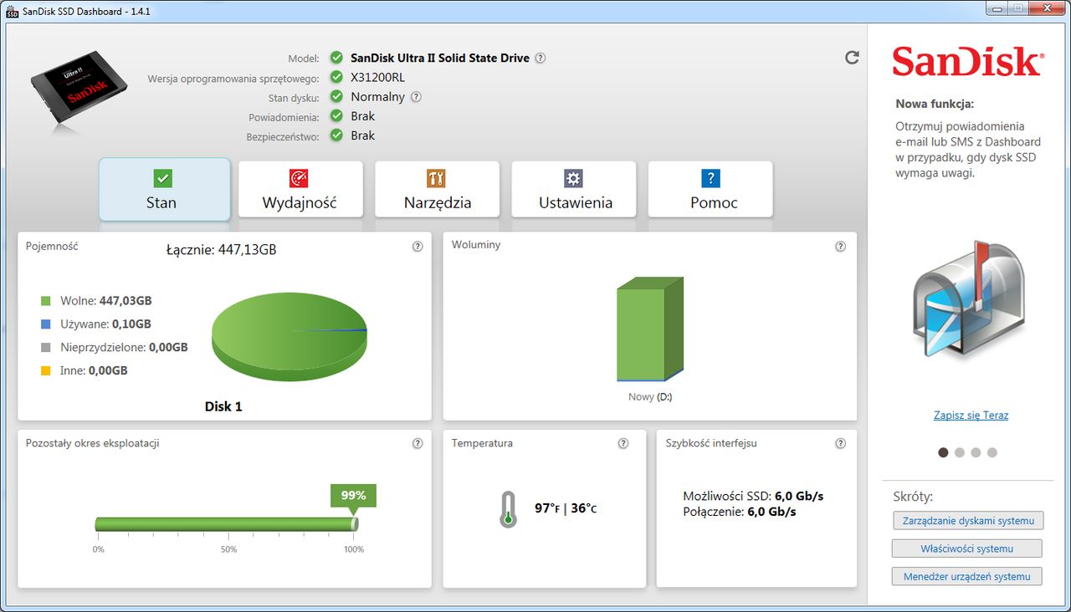1071x612 pixels.
Task: Click green check icon beside Model
Action: tap(336, 58)
